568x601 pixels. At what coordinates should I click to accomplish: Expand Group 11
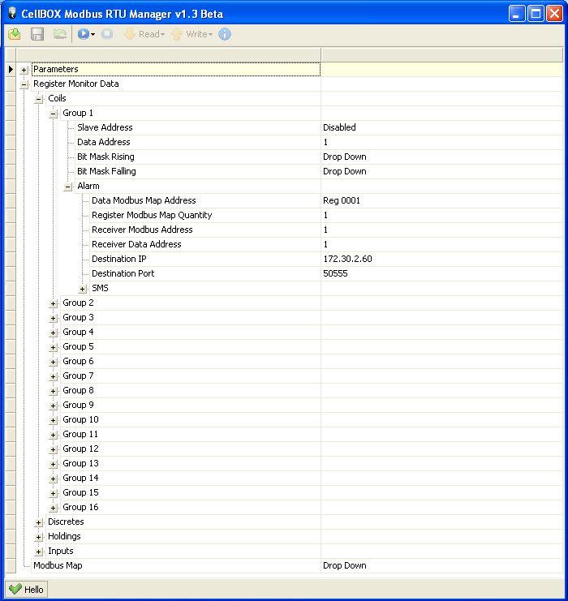(54, 435)
